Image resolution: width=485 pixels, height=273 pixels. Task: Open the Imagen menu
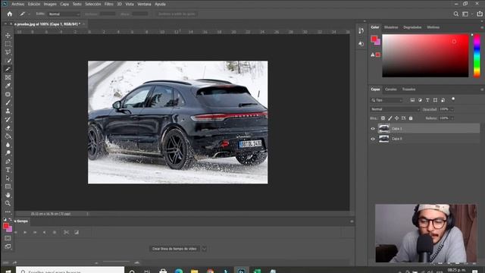[50, 5]
